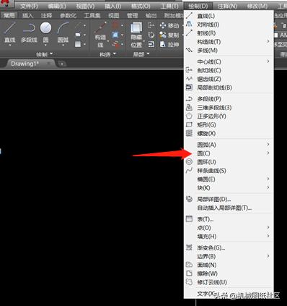Choose 局部剖切线(B) menu entry
Image resolution: width=287 pixels, height=306 pixels.
click(x=229, y=88)
